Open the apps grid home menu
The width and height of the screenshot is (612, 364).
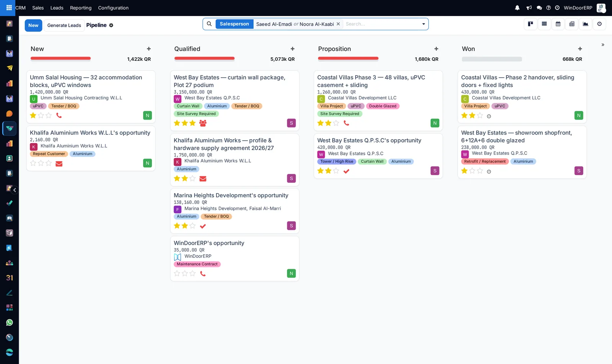(x=9, y=8)
